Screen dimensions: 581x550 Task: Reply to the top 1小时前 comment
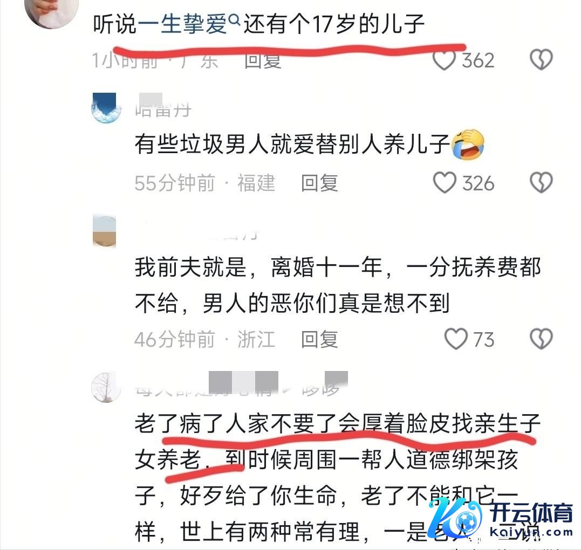(x=263, y=61)
